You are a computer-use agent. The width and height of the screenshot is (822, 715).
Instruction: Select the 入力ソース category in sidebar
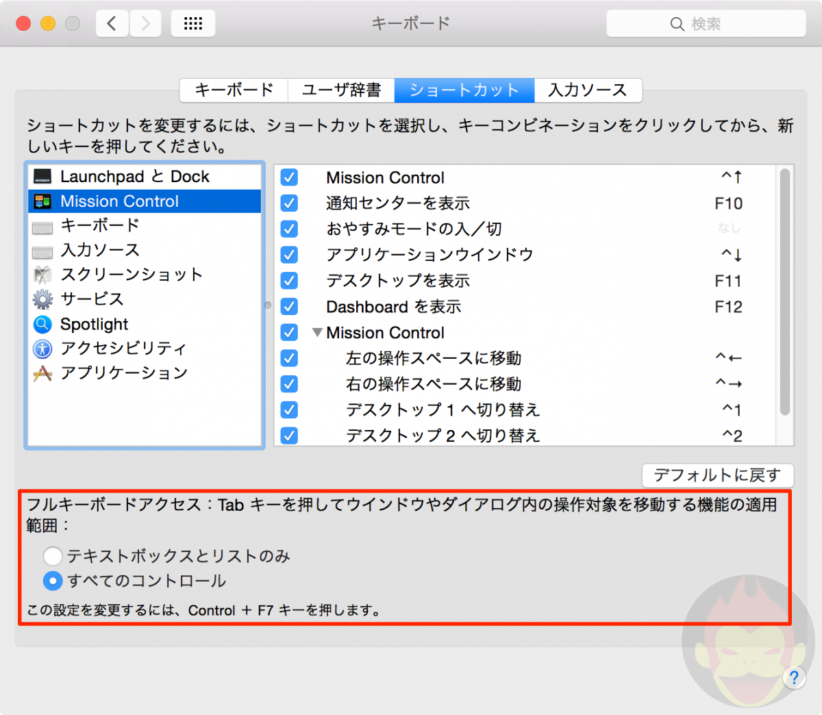(42, 250)
